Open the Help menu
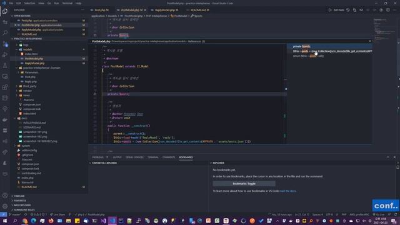 tap(78, 3)
